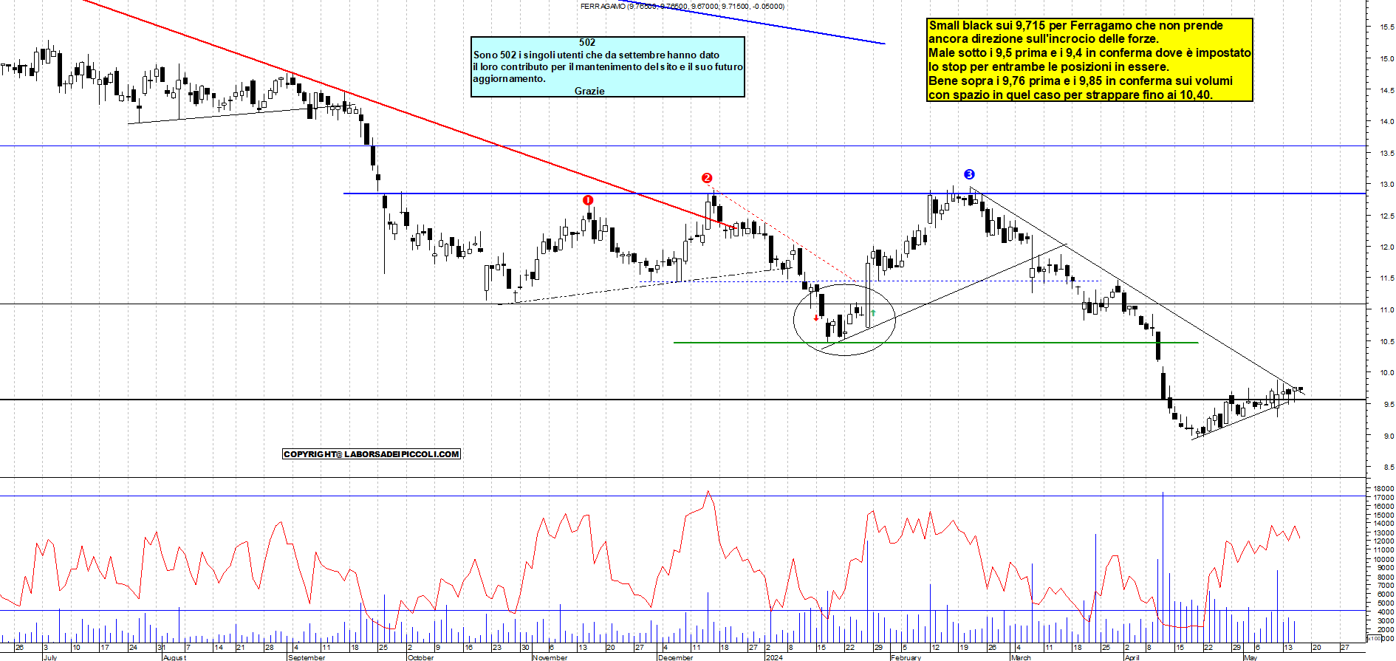Click line starting 'Bene sopra i 9,76 prima'
1396x661 pixels.
1081,81
